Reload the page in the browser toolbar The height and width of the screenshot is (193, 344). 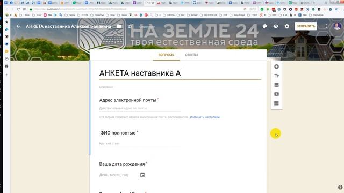pyautogui.click(x=18, y=9)
